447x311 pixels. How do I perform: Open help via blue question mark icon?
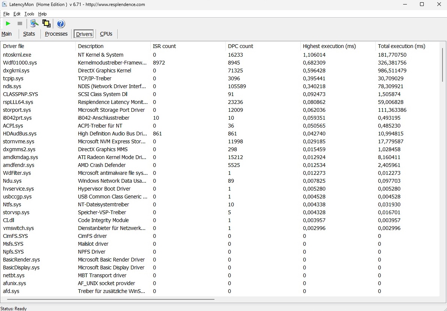(x=61, y=24)
